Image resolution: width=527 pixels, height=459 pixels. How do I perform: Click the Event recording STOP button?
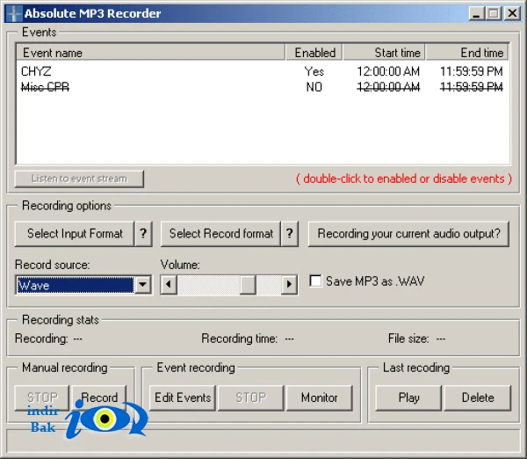(251, 397)
